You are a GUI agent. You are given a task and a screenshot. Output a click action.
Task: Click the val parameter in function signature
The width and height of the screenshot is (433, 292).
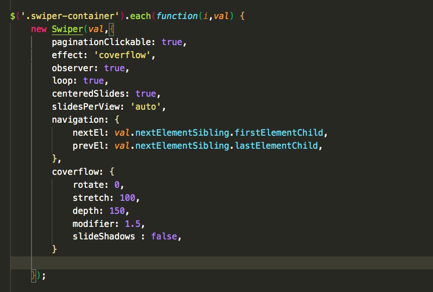221,16
